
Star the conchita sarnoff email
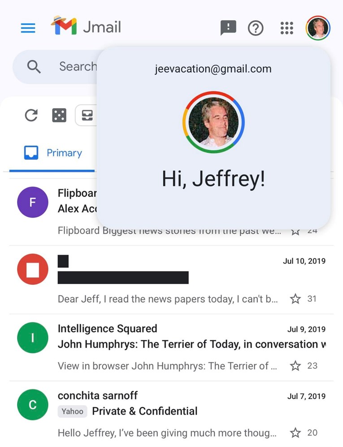pos(295,433)
